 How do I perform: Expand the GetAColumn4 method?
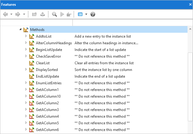pos(26,116)
